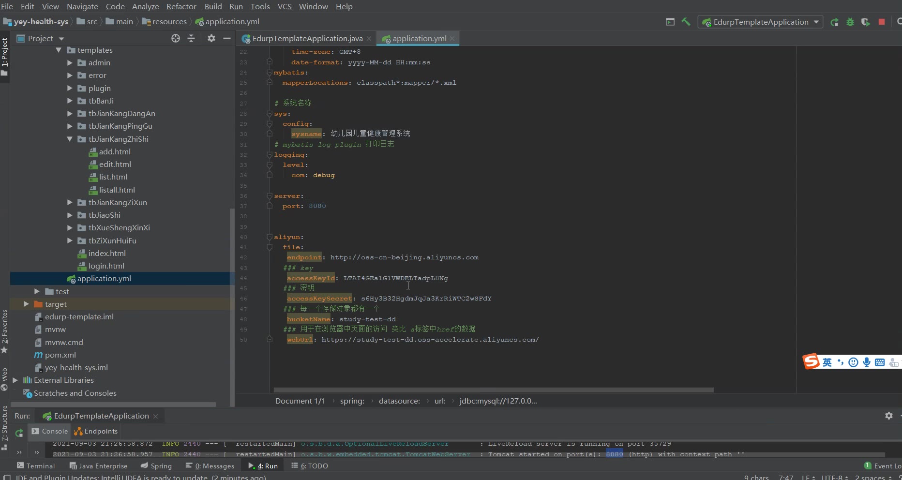The width and height of the screenshot is (902, 480).
Task: Collapse all in Project panel
Action: point(191,38)
